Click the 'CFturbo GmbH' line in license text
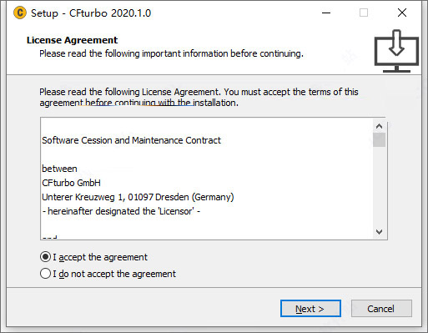The height and width of the screenshot is (333, 428). pyautogui.click(x=71, y=183)
